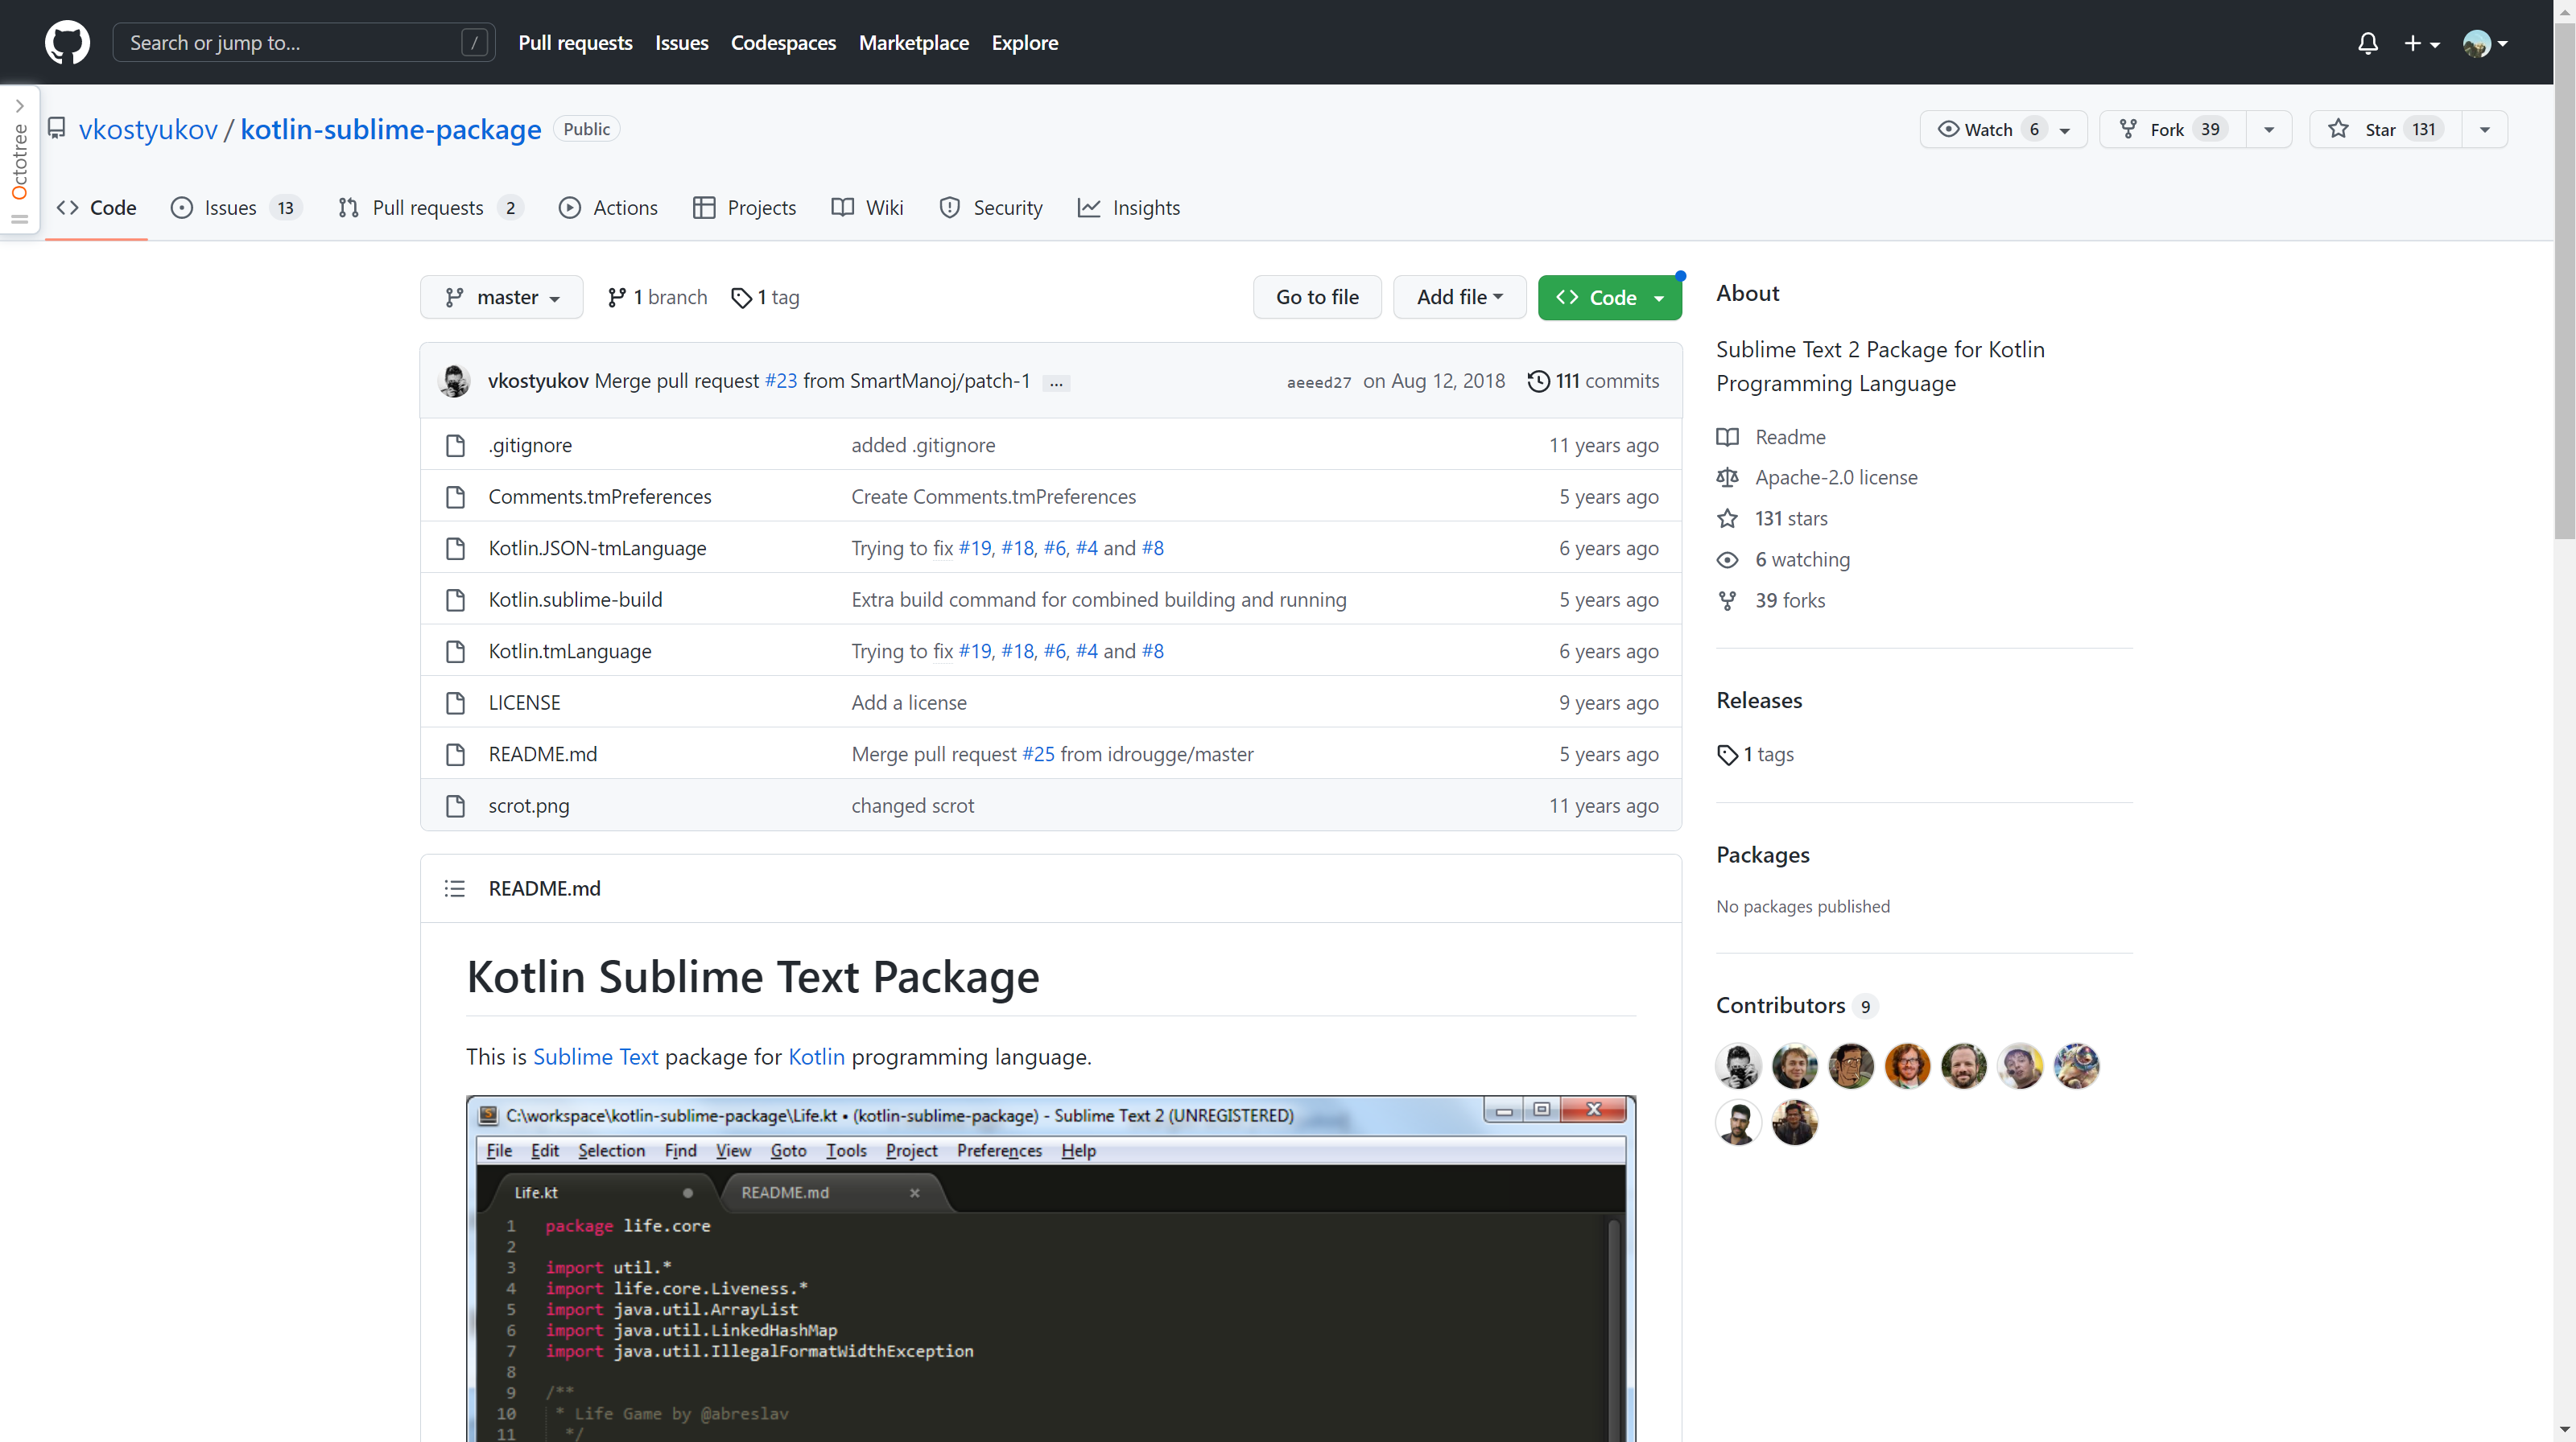Screen dimensions: 2576x1442
Task: Expand the commit message ellipsis
Action: coord(1056,383)
